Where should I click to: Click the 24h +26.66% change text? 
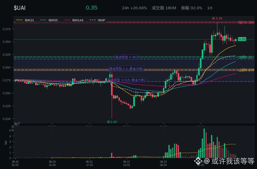pos(134,8)
